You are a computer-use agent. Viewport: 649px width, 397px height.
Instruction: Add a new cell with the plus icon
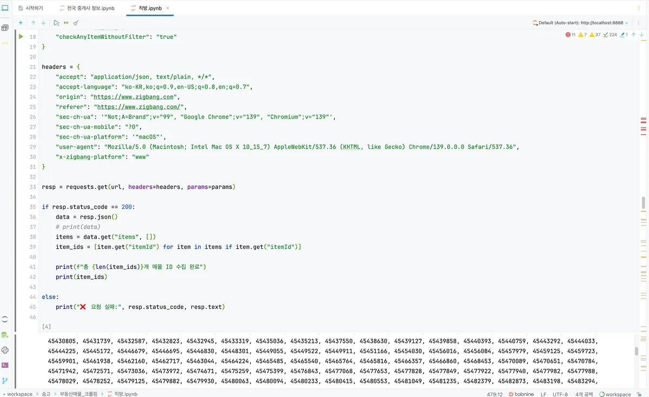pyautogui.click(x=21, y=23)
